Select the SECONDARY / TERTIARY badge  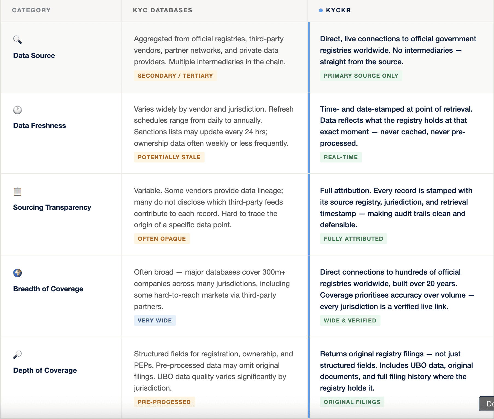point(175,76)
